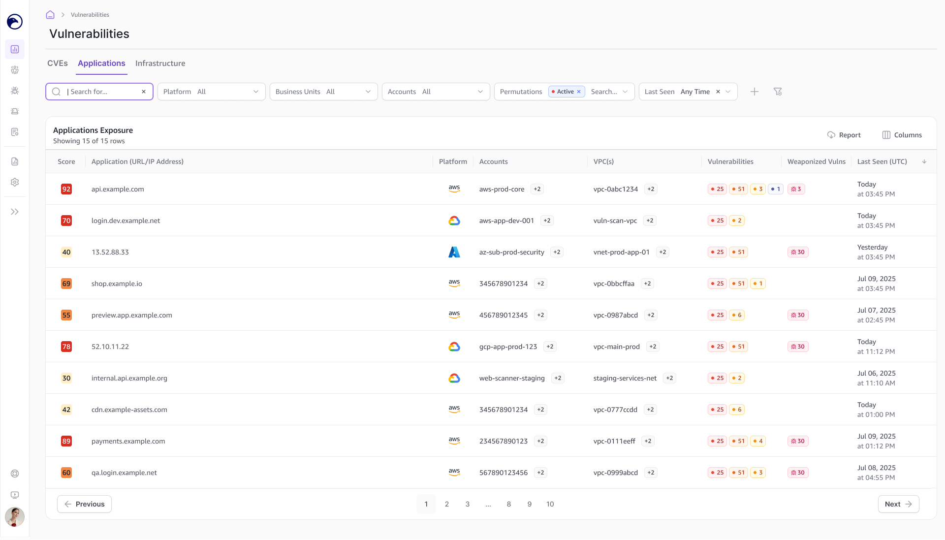
Task: Click the clear filters funnel icon
Action: pyautogui.click(x=778, y=92)
